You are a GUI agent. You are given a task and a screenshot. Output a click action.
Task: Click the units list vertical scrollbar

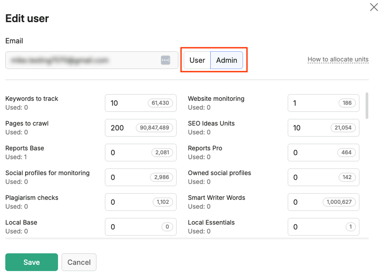pyautogui.click(x=367, y=106)
